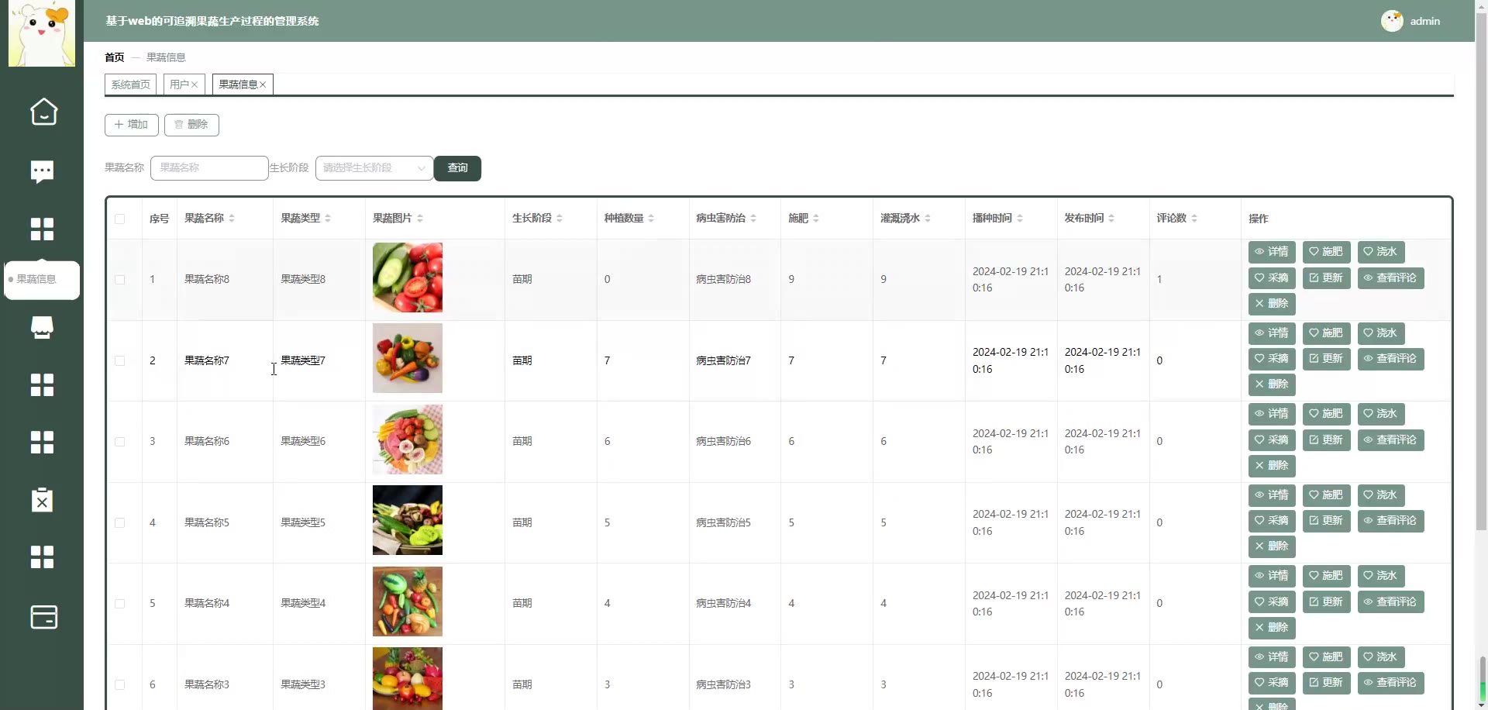Open the store icon in the sidebar
Viewport: 1488px width, 710px height.
[x=42, y=327]
